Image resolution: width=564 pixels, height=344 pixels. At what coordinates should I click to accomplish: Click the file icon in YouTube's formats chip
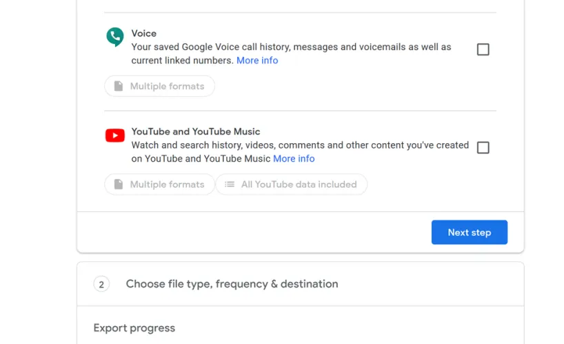click(119, 184)
